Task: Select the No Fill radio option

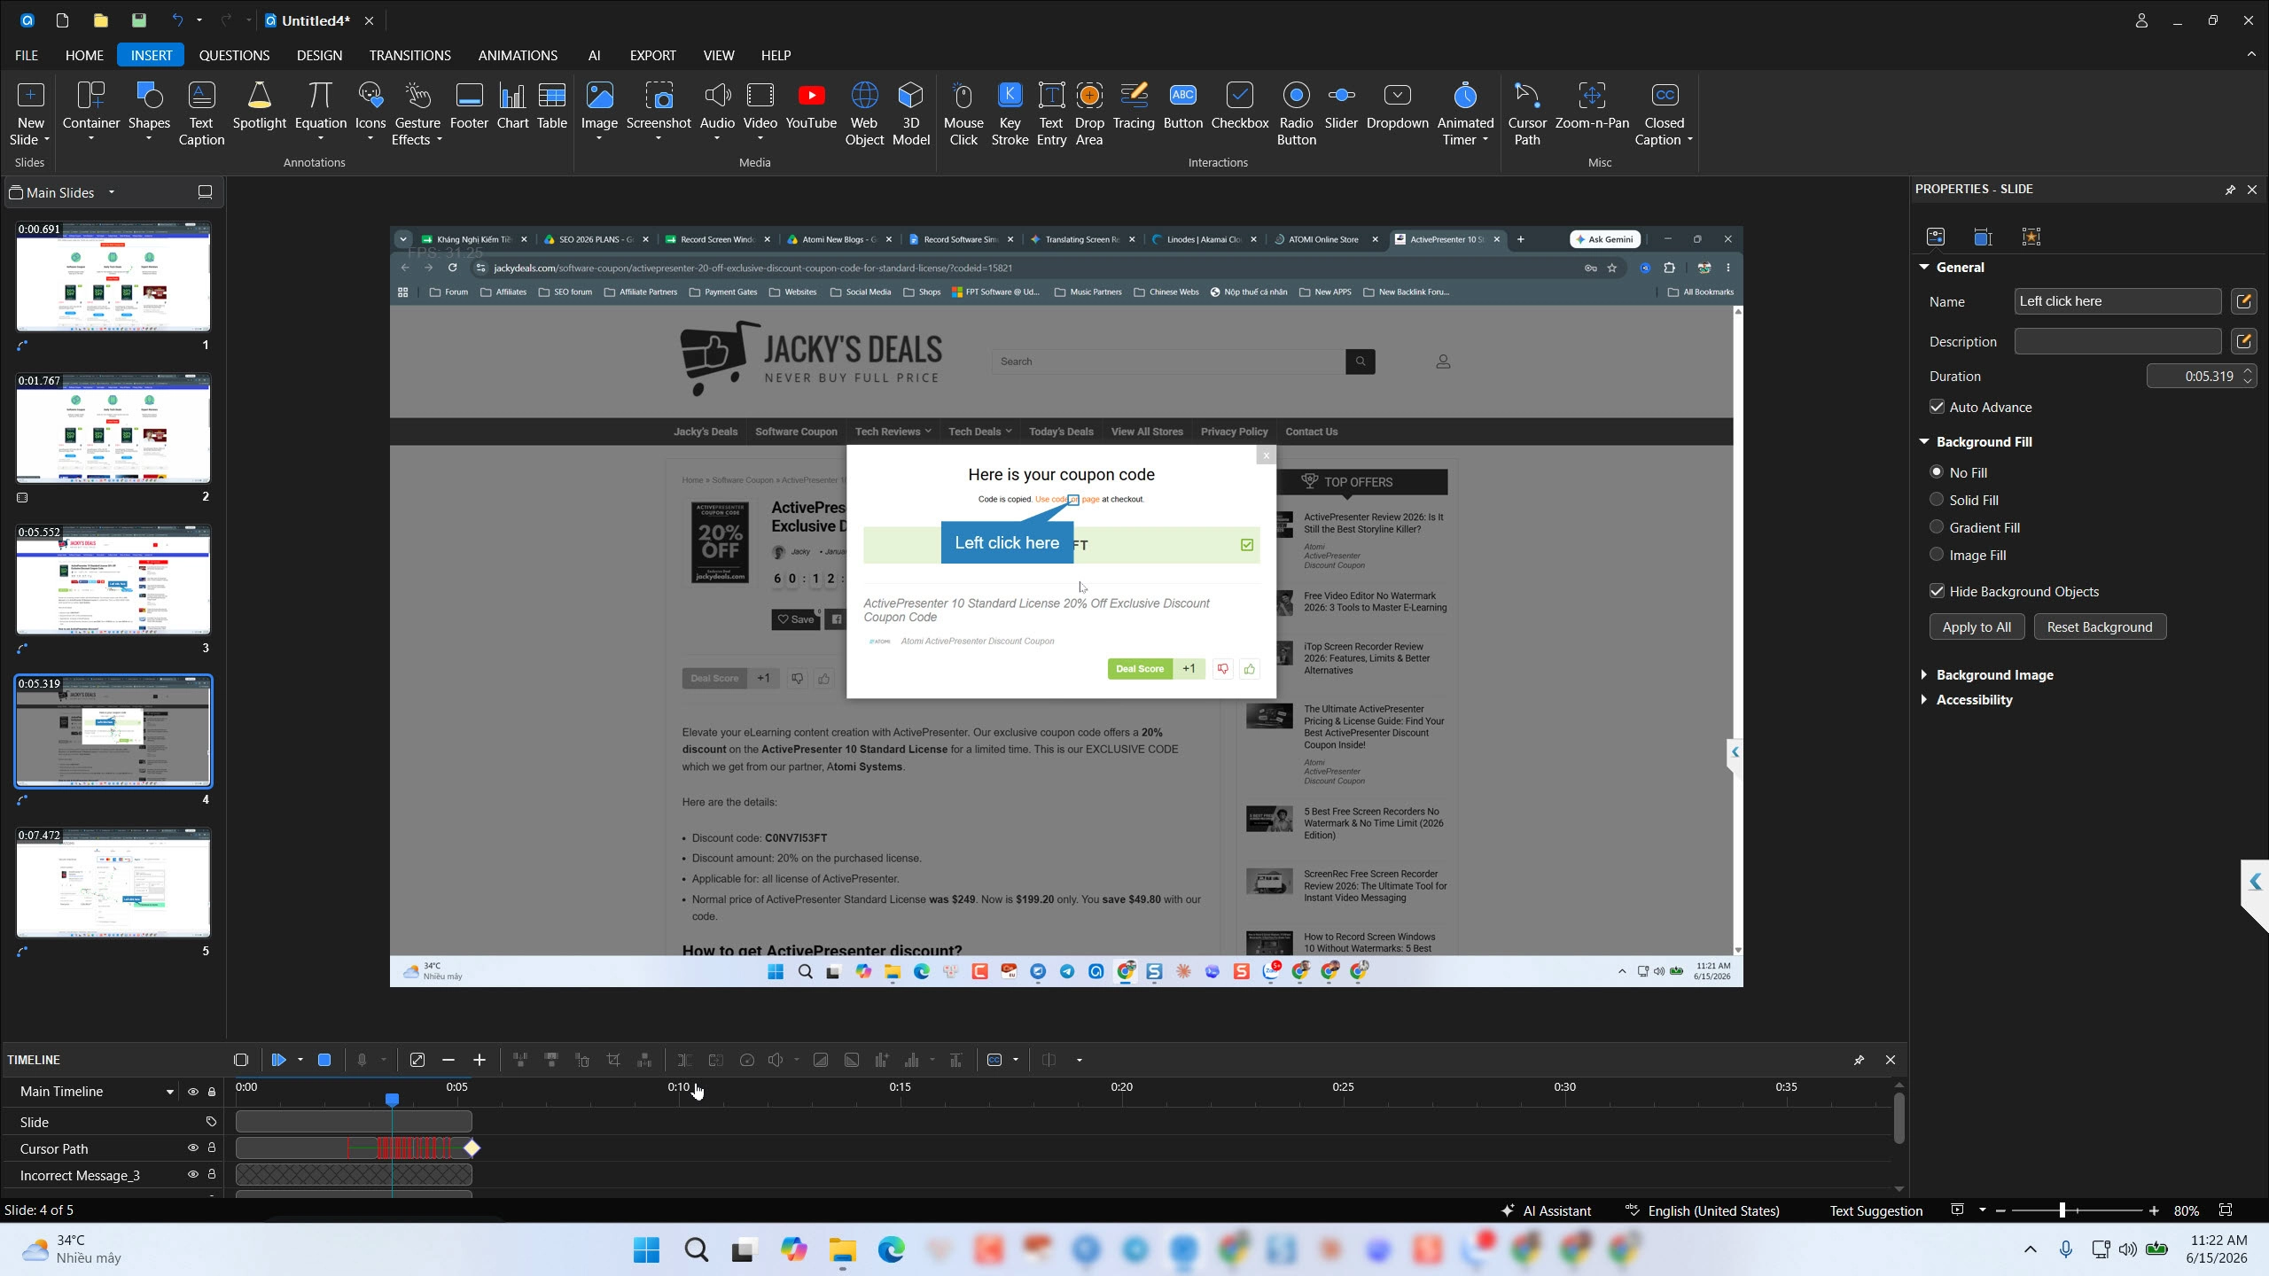Action: coord(1937,472)
